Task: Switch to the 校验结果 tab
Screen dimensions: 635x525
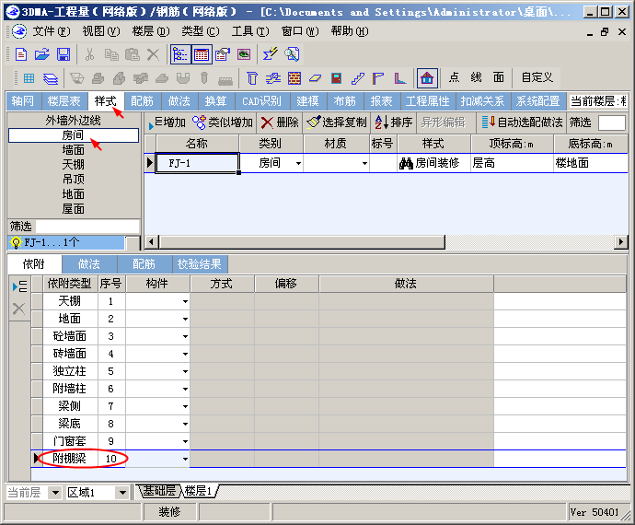Action: point(200,264)
